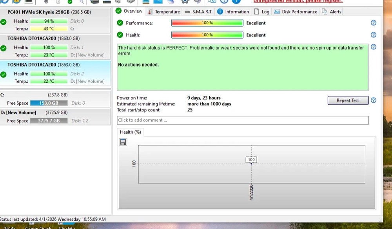Click help icon next to disk status text
This screenshot has width=392, height=229.
pos(373,47)
